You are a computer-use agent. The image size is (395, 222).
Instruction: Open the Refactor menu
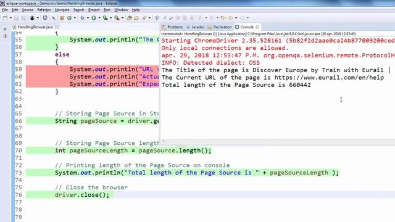pyautogui.click(x=44, y=10)
